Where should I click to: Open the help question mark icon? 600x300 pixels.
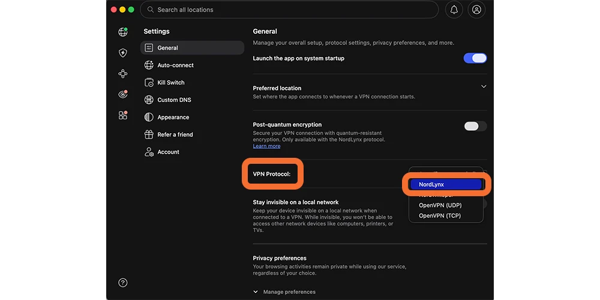(x=123, y=283)
